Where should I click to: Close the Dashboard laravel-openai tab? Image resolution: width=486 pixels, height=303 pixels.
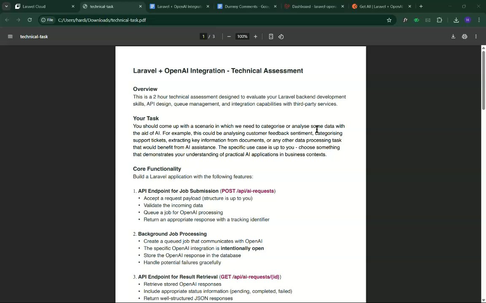(x=343, y=6)
